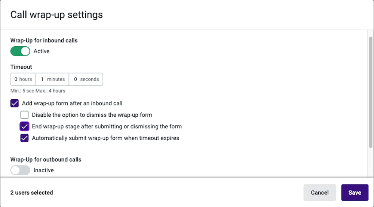Click "Disable the option to dismiss" label text
Screen dimensions: 374x207
pyautogui.click(x=92, y=115)
